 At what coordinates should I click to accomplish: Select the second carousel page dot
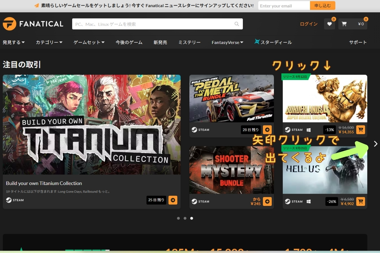(185, 218)
